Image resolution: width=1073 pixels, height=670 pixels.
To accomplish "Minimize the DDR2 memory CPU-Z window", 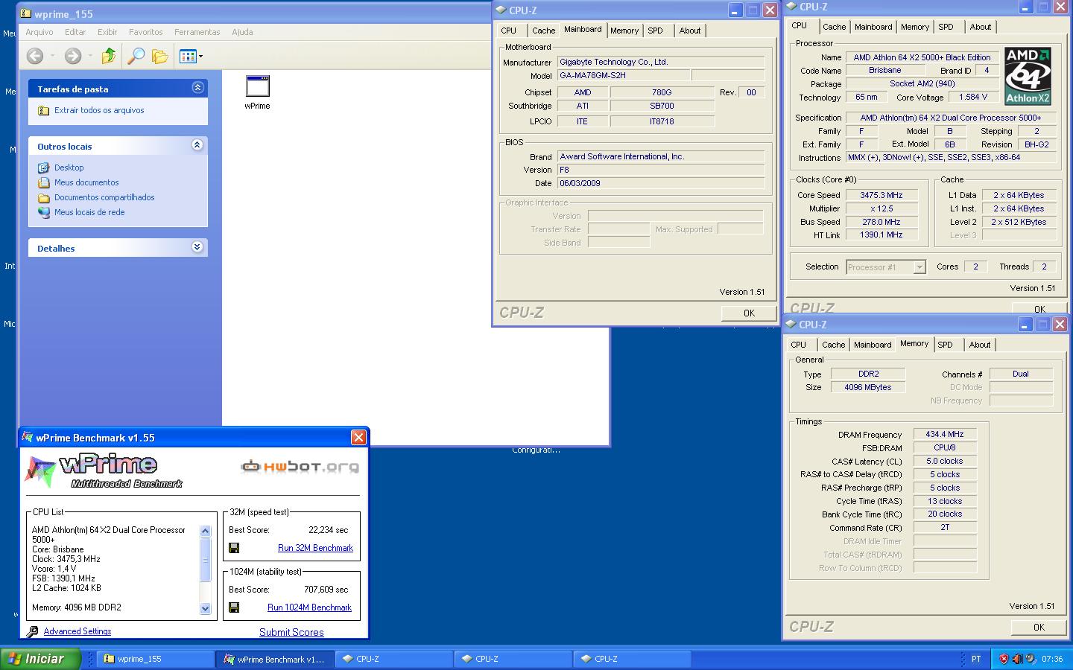I will (1025, 324).
